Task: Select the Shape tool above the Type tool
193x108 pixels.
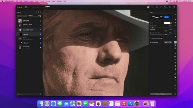Action: (x=175, y=77)
